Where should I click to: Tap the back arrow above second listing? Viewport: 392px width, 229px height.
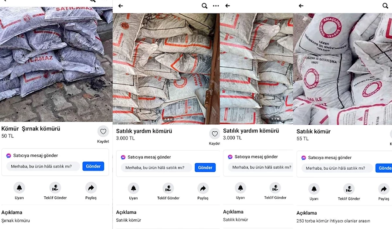click(121, 6)
